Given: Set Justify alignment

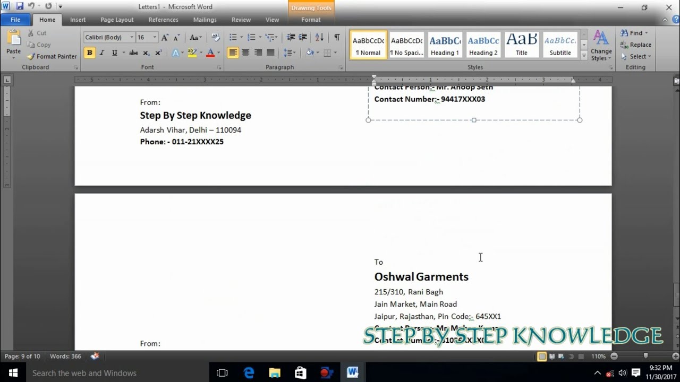Looking at the screenshot, I should 270,53.
